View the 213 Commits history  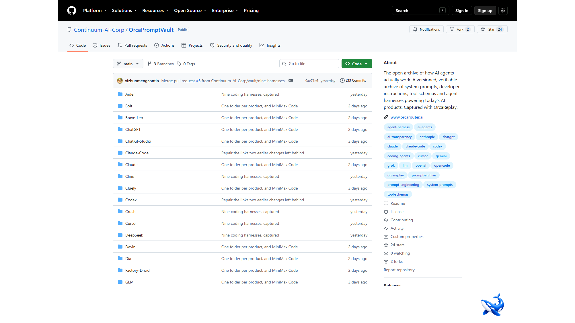[x=353, y=81]
